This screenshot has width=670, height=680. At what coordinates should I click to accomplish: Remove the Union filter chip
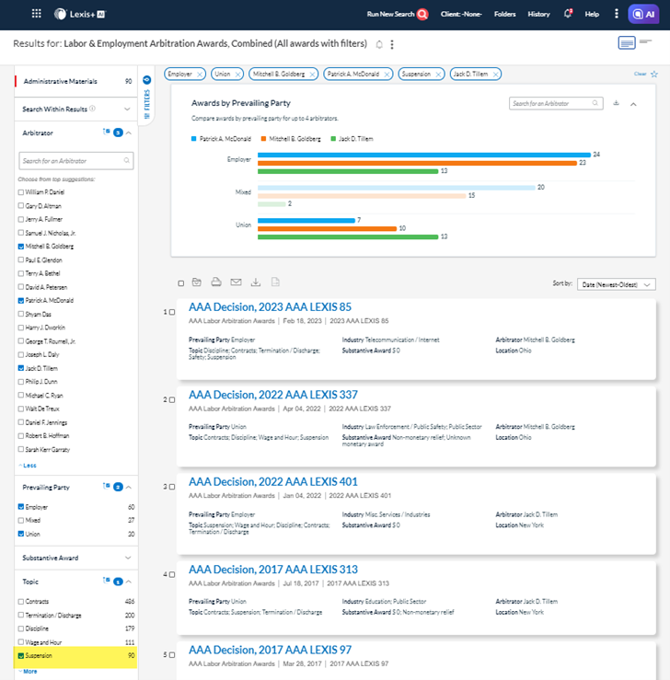coord(237,75)
